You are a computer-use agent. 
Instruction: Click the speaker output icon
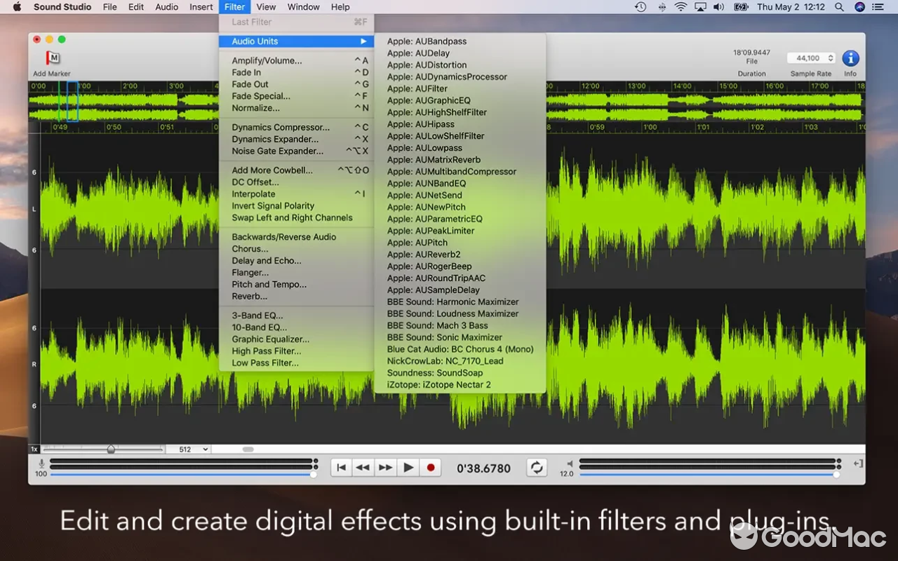click(568, 463)
